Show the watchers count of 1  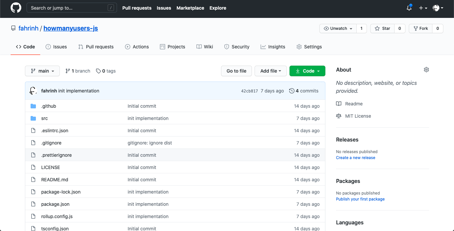(362, 29)
